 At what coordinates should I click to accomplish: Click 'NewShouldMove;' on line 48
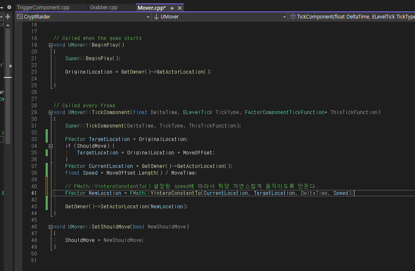[124, 240]
